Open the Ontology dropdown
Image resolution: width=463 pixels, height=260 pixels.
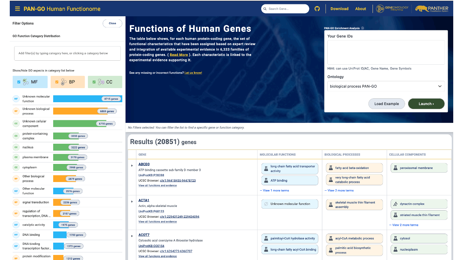[x=386, y=86]
